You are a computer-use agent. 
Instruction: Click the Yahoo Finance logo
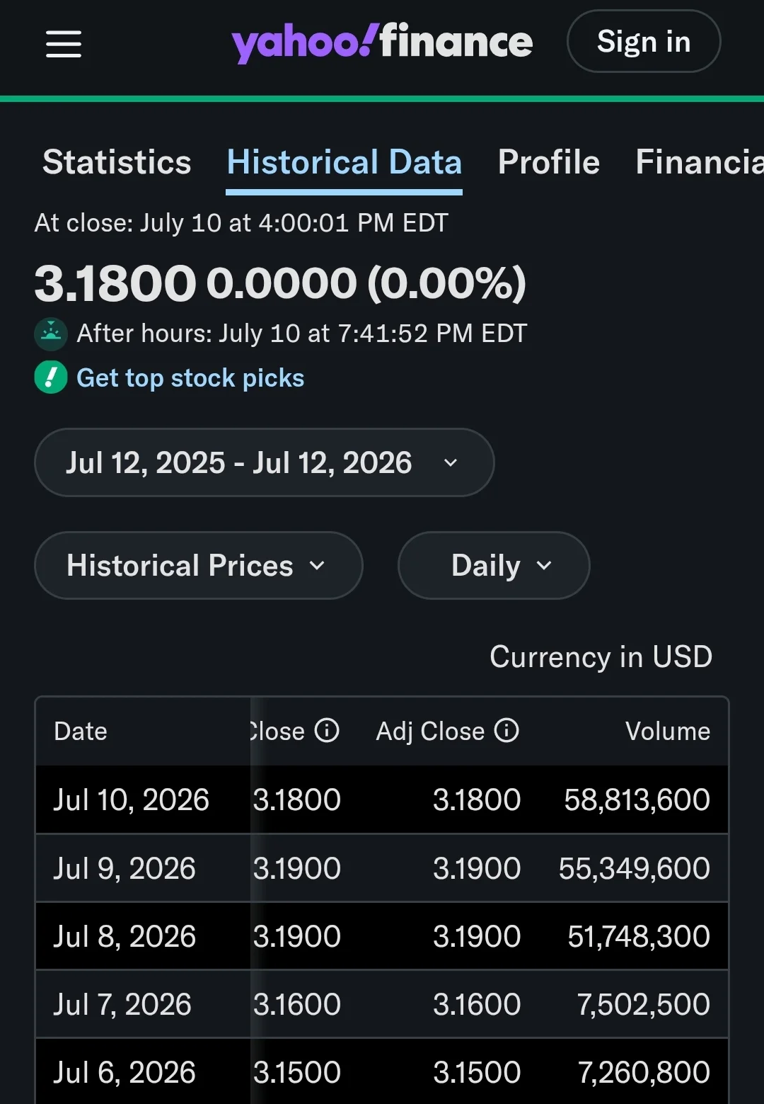[382, 42]
